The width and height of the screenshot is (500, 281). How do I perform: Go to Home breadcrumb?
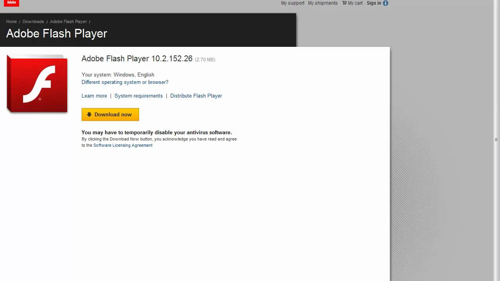point(11,21)
